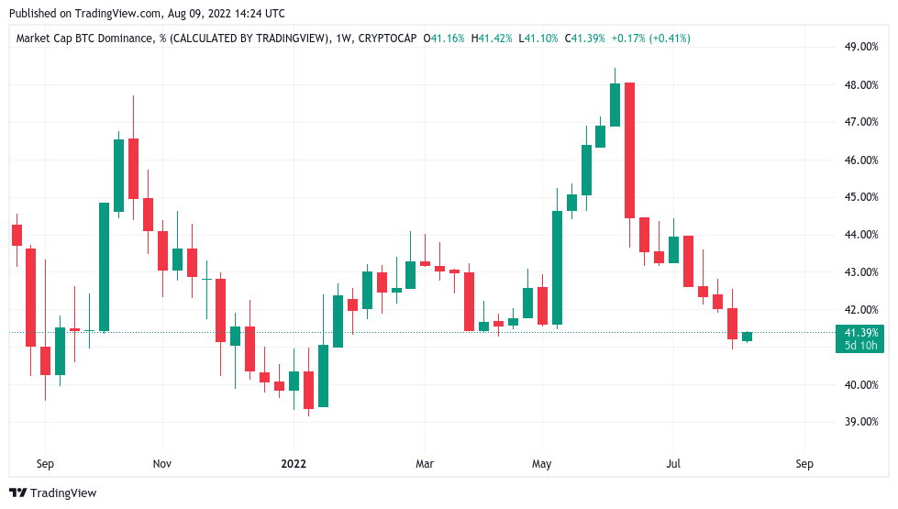Image resolution: width=898 pixels, height=509 pixels.
Task: Click the low value L41.10%
Action: coord(538,39)
